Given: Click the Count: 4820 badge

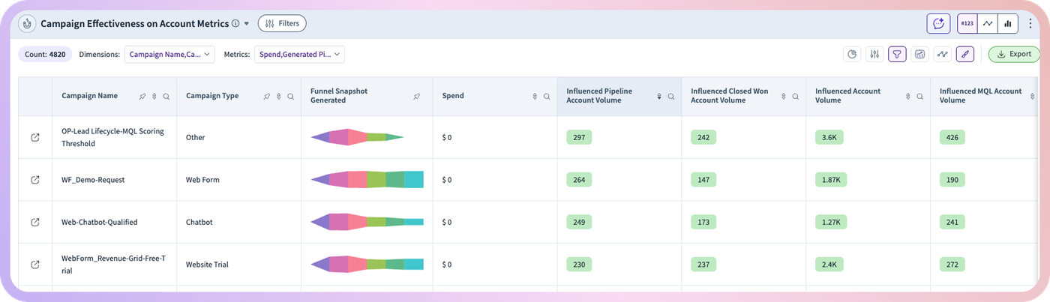Looking at the screenshot, I should tap(45, 54).
